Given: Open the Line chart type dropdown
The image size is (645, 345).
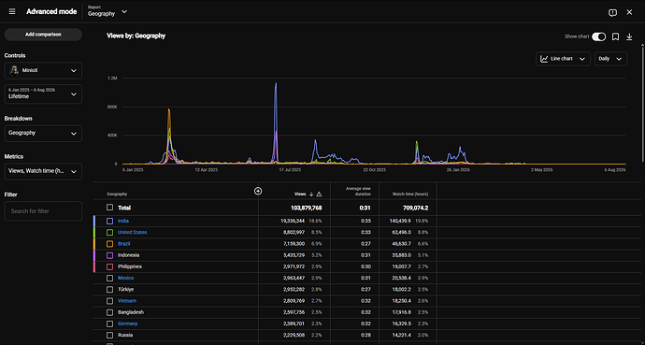Looking at the screenshot, I should click(x=563, y=59).
